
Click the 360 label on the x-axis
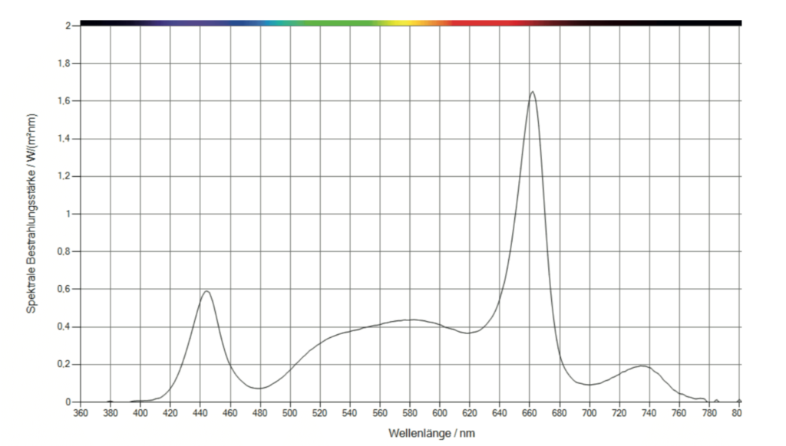(x=80, y=414)
